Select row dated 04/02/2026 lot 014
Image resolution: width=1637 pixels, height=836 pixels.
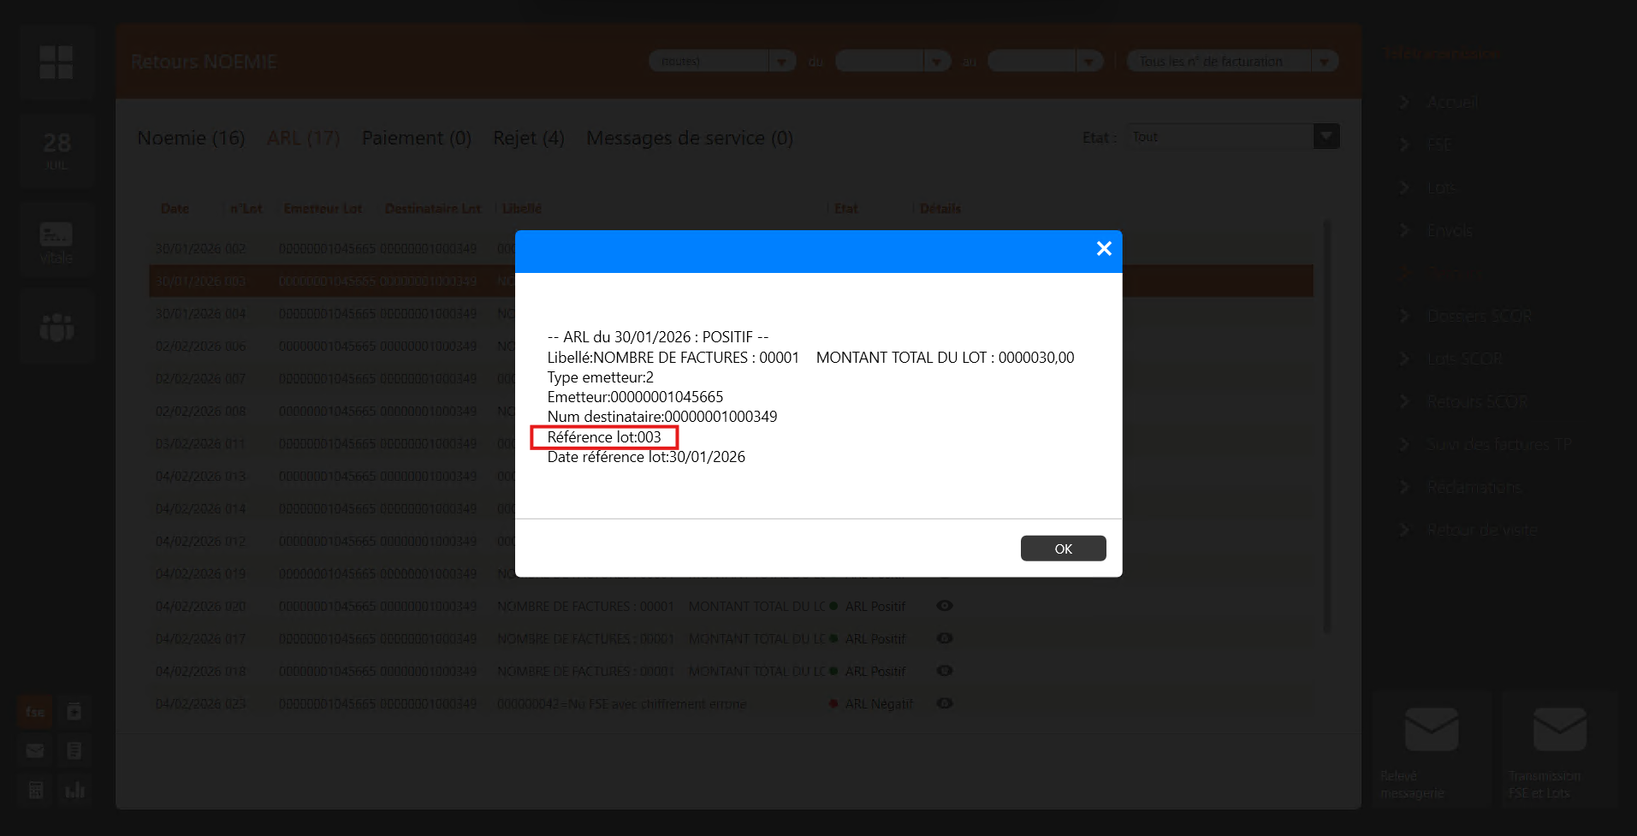tap(732, 508)
